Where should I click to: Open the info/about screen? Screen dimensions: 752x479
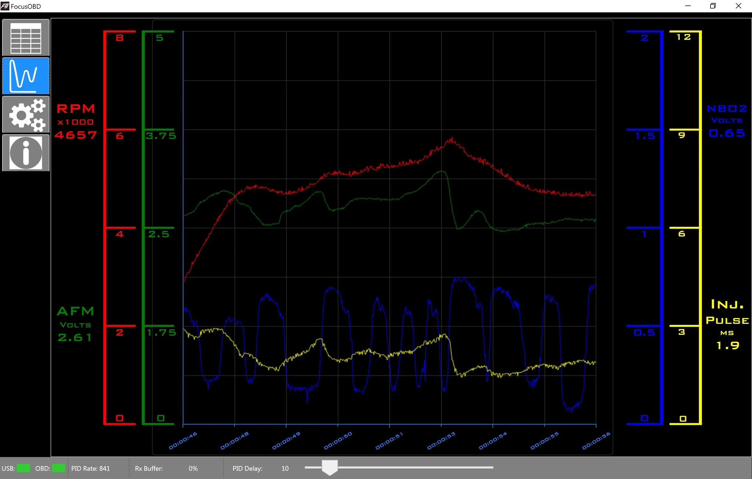[x=26, y=153]
